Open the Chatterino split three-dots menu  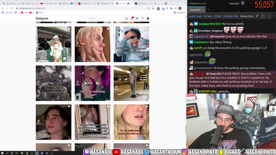pyautogui.click(x=269, y=16)
